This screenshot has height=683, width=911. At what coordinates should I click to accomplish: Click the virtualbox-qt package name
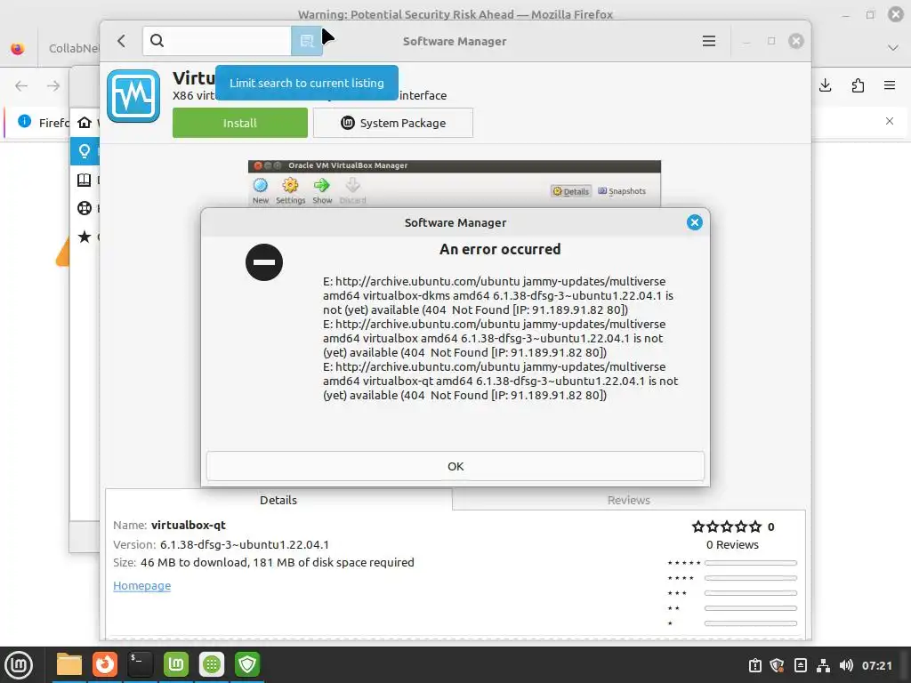tap(189, 525)
